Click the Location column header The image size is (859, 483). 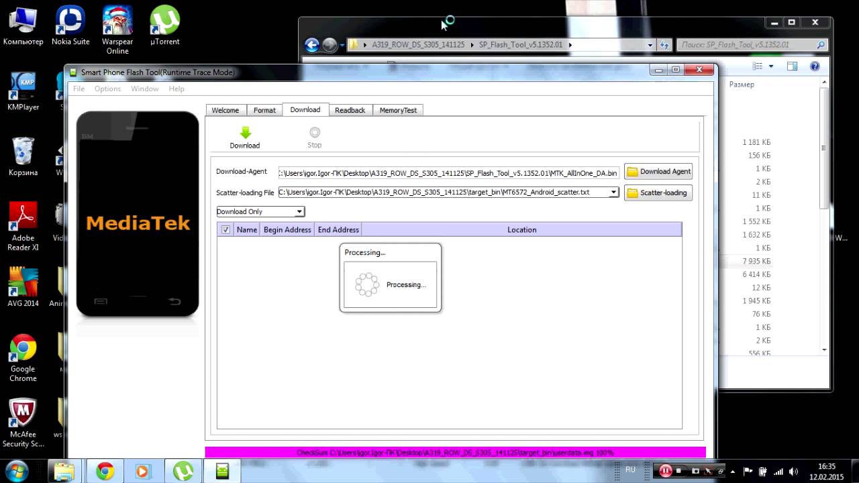(521, 229)
